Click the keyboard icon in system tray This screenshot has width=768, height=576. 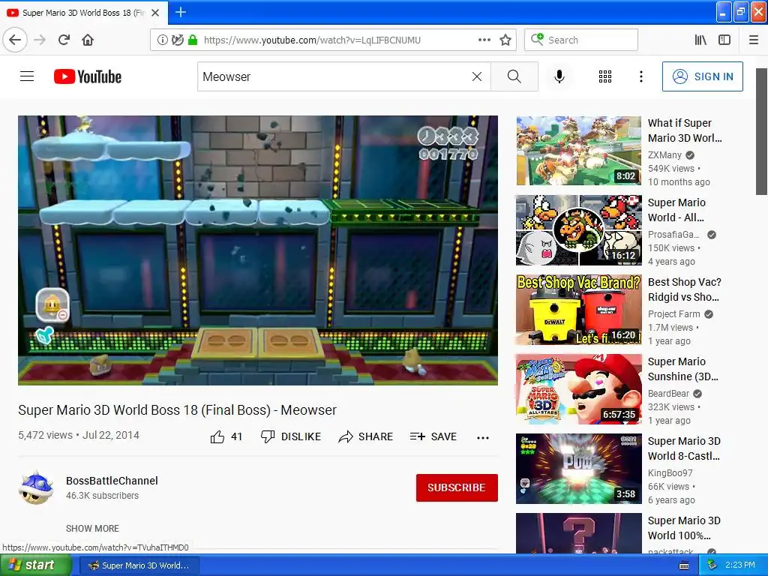tap(684, 565)
